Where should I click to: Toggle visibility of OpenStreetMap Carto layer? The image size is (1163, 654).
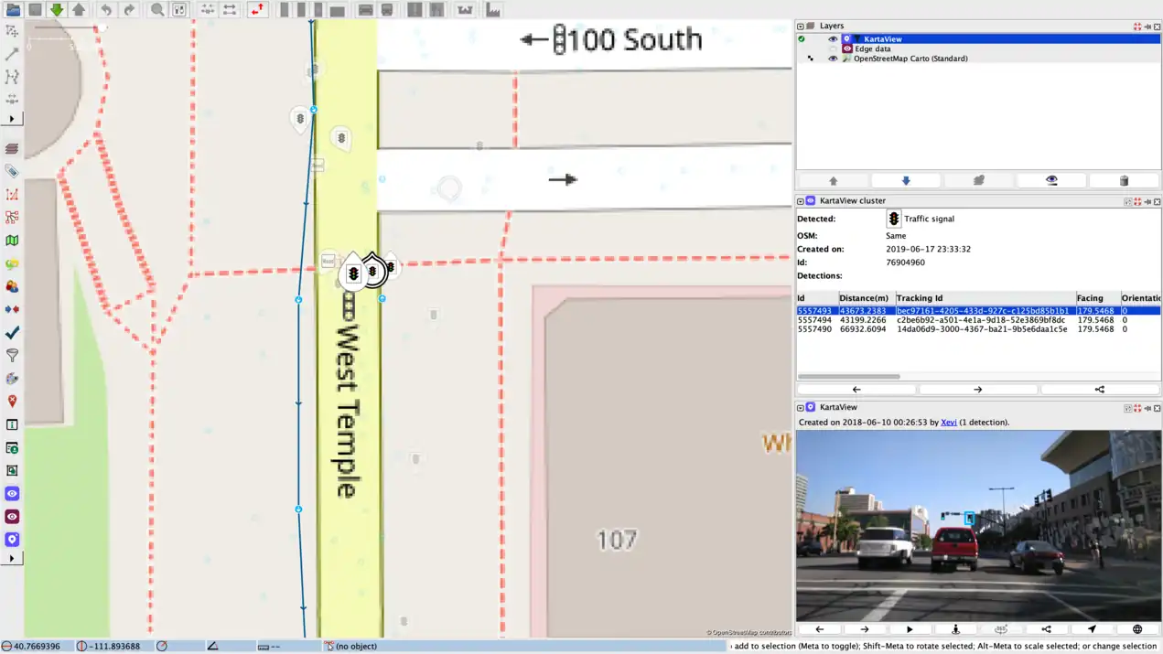(x=833, y=59)
